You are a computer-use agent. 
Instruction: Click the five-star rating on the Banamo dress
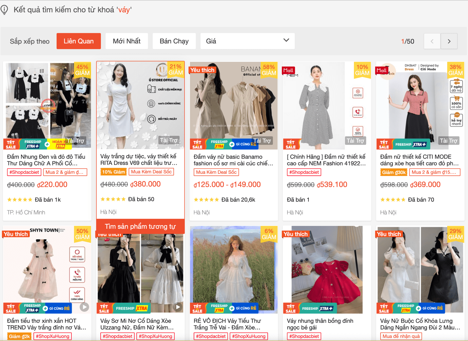tap(207, 199)
